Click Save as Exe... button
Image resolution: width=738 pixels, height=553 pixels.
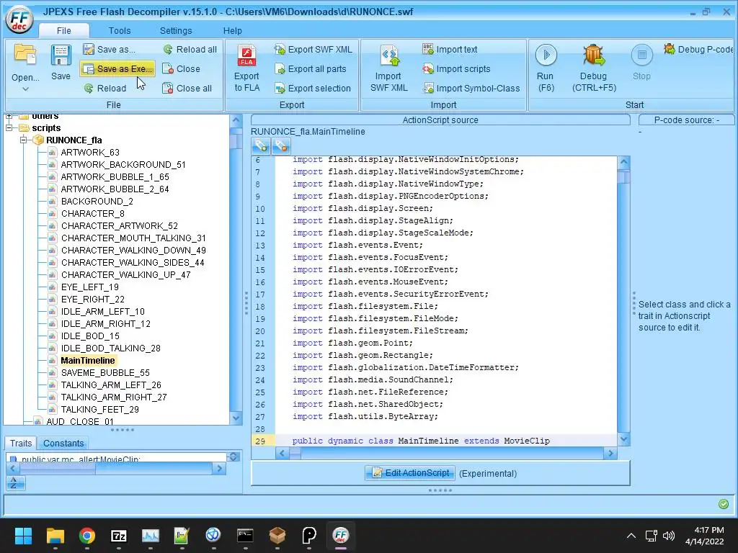tap(117, 68)
